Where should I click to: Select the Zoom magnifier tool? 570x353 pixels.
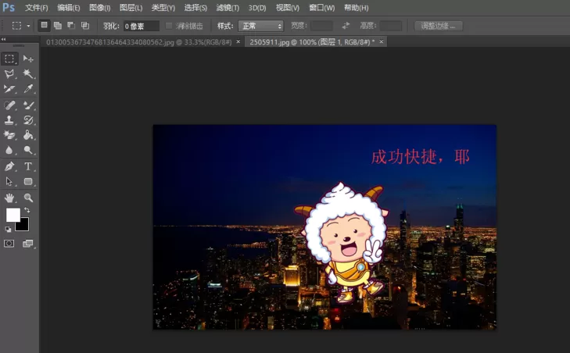pyautogui.click(x=28, y=198)
